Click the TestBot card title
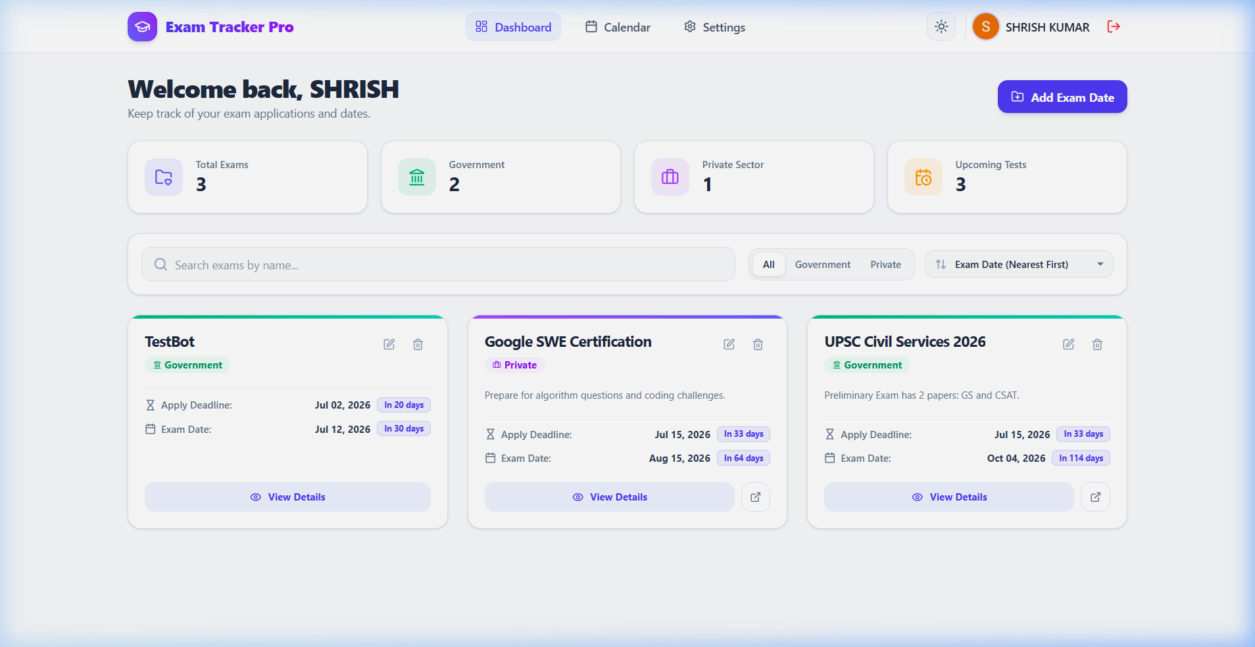The width and height of the screenshot is (1255, 647). [170, 342]
